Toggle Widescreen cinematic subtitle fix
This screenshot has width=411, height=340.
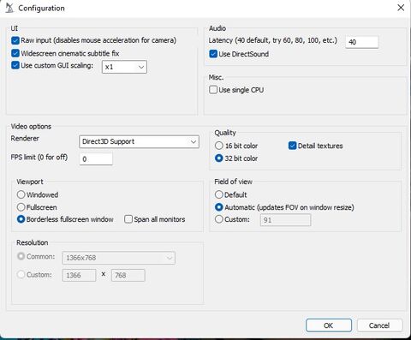(15, 53)
